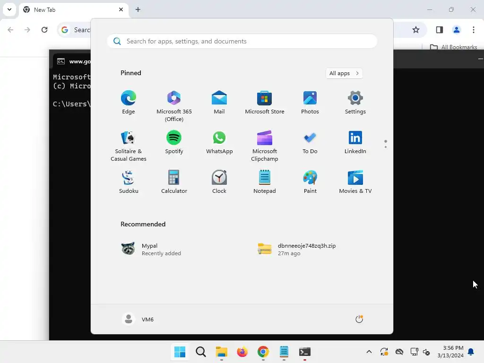Select the New Tab tab in Chrome
Image resolution: width=484 pixels, height=363 pixels.
[x=73, y=10]
